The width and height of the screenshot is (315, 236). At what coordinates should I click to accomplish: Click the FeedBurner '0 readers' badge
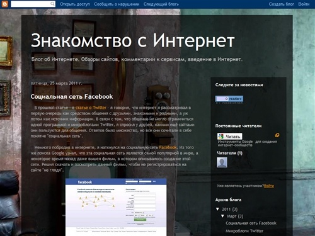[x=229, y=99]
